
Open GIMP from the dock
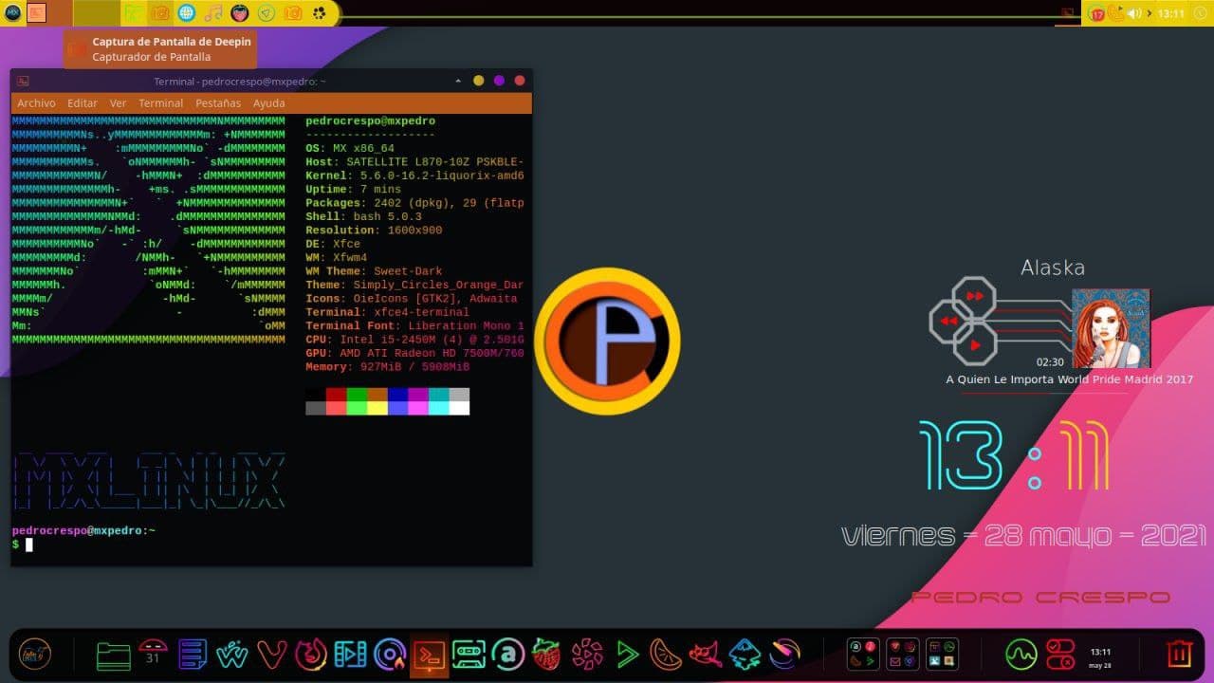706,655
